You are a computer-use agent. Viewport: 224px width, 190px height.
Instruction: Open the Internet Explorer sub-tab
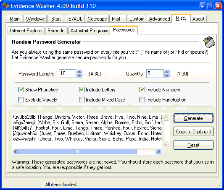coord(26,31)
